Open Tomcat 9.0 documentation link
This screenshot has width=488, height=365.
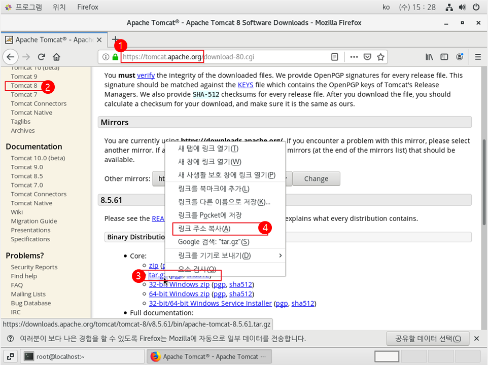pyautogui.click(x=27, y=167)
